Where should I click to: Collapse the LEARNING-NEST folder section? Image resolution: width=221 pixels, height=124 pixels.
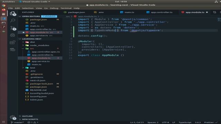(20, 39)
